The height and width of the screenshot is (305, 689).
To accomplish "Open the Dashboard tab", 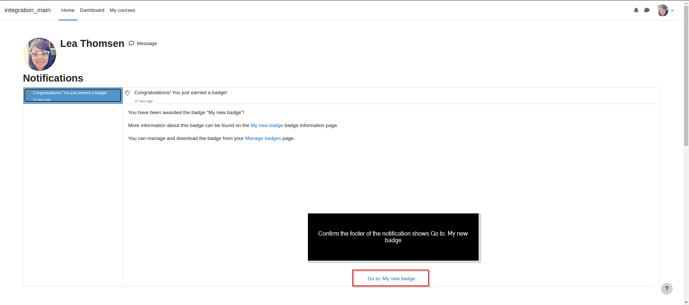I will [92, 10].
